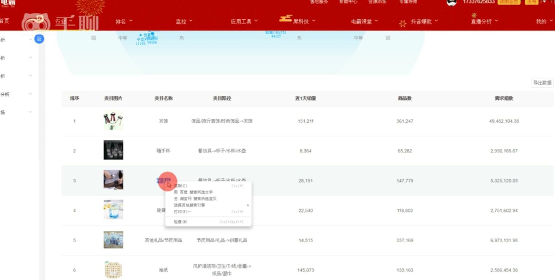The width and height of the screenshot is (555, 280).
Task: Expand the 电霸课堂 navigation dropdown
Action: tap(364, 21)
